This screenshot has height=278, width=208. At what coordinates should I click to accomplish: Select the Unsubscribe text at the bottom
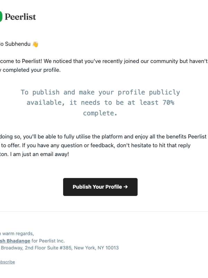coord(7,262)
